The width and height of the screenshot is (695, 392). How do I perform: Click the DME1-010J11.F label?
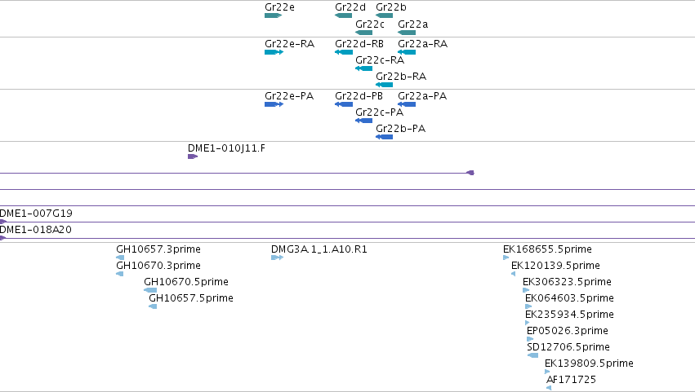point(226,148)
